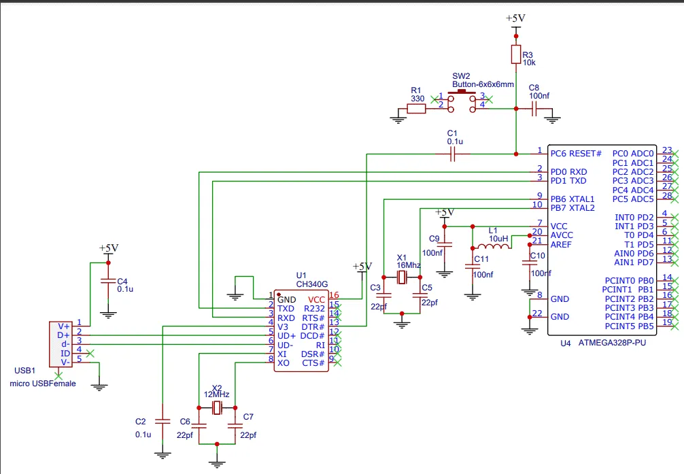Screen dimensions: 684x474
Task: Click the INT0 PD2 pin label
Action: (634, 218)
